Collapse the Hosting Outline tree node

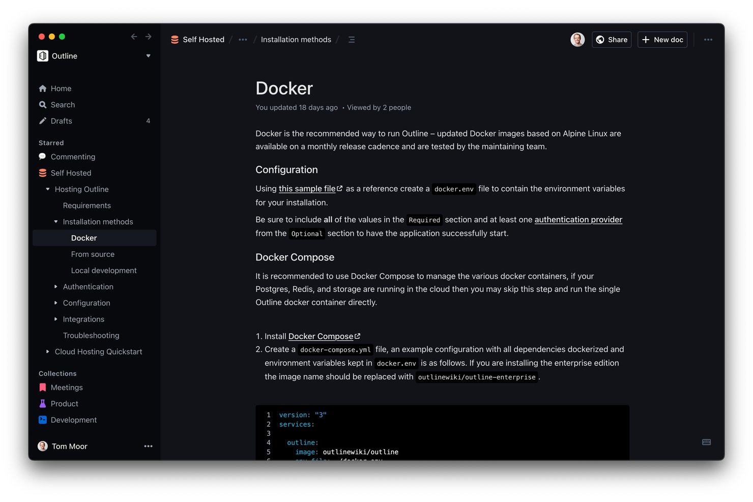(x=48, y=189)
